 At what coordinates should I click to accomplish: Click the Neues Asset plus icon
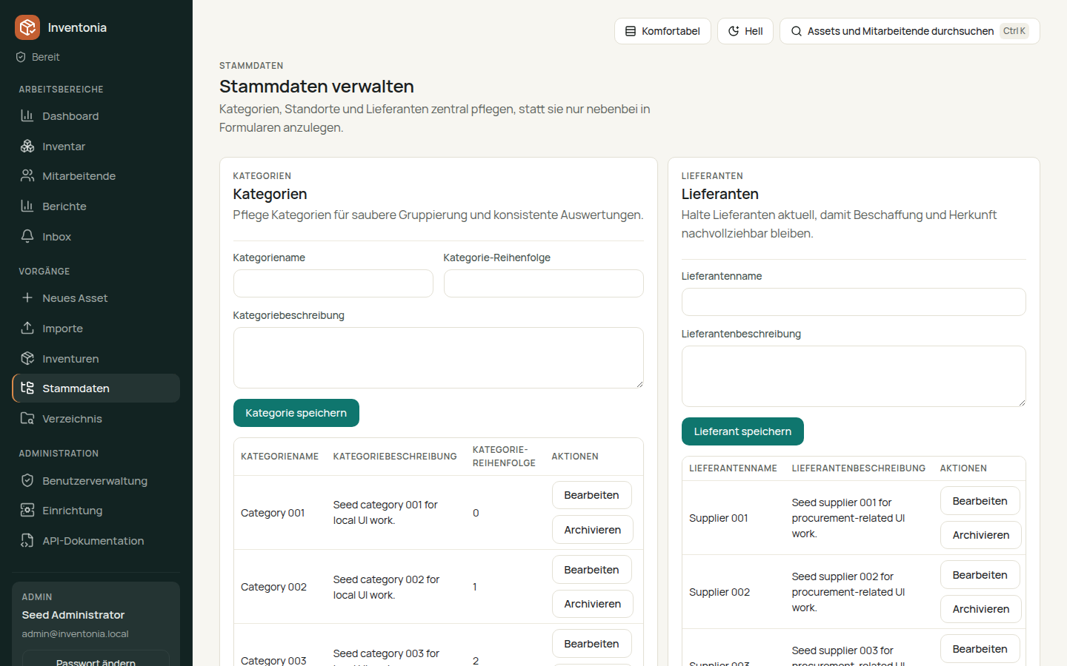point(27,297)
